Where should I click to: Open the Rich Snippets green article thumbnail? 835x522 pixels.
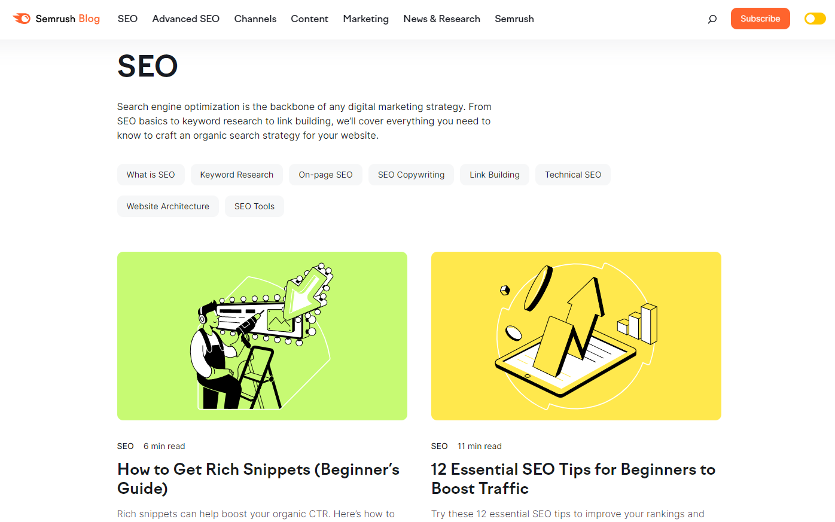262,336
